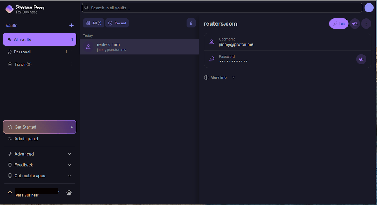Expand More info details chevron
Image resolution: width=377 pixels, height=205 pixels.
(x=233, y=77)
